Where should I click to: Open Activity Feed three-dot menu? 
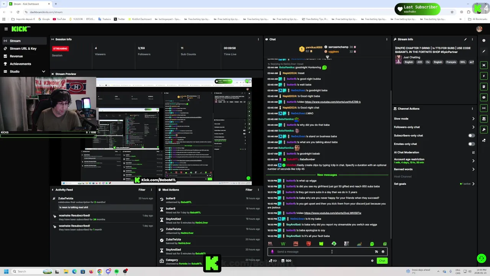pos(151,190)
